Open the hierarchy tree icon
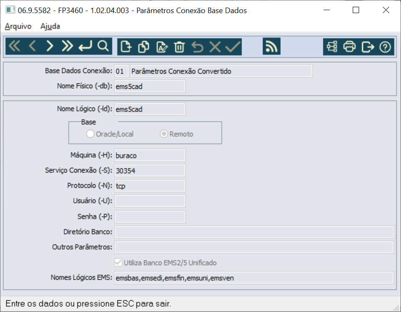This screenshot has width=401, height=312. pyautogui.click(x=332, y=47)
